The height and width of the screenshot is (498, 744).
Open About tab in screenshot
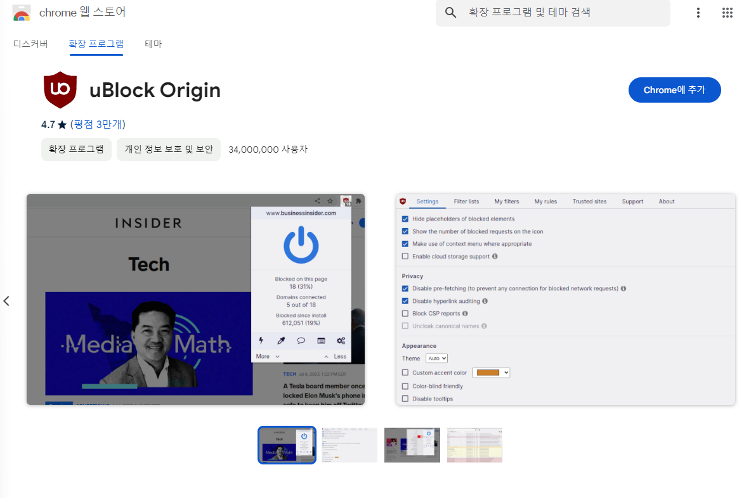coord(667,201)
